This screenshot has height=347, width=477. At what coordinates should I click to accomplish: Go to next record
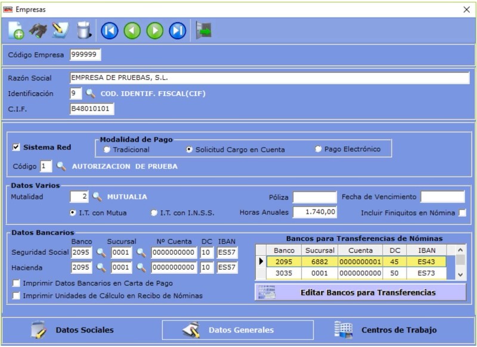pyautogui.click(x=155, y=31)
